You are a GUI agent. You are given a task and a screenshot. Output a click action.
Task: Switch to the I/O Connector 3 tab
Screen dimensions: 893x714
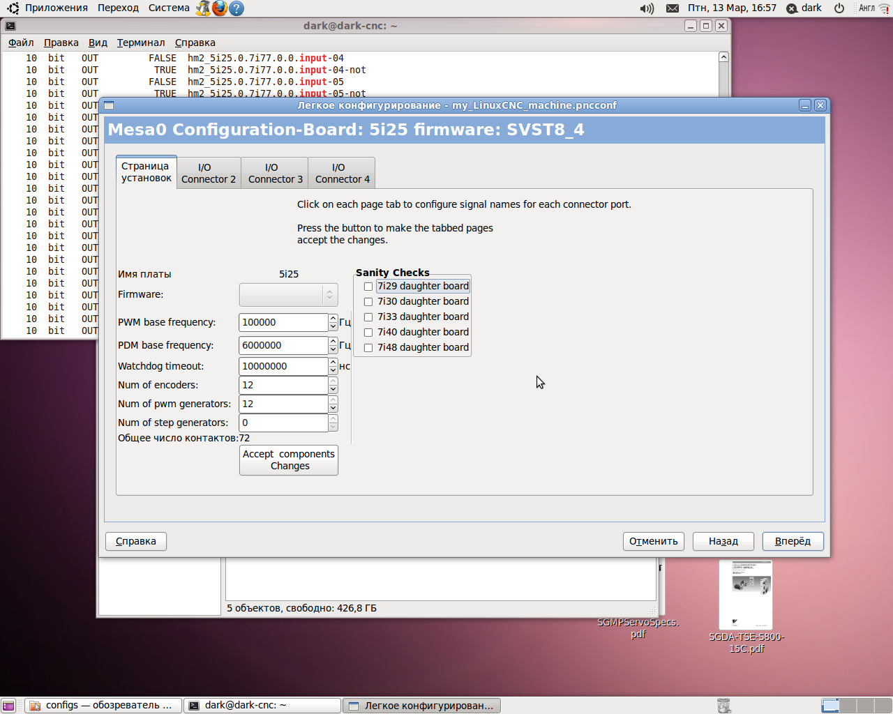click(276, 173)
